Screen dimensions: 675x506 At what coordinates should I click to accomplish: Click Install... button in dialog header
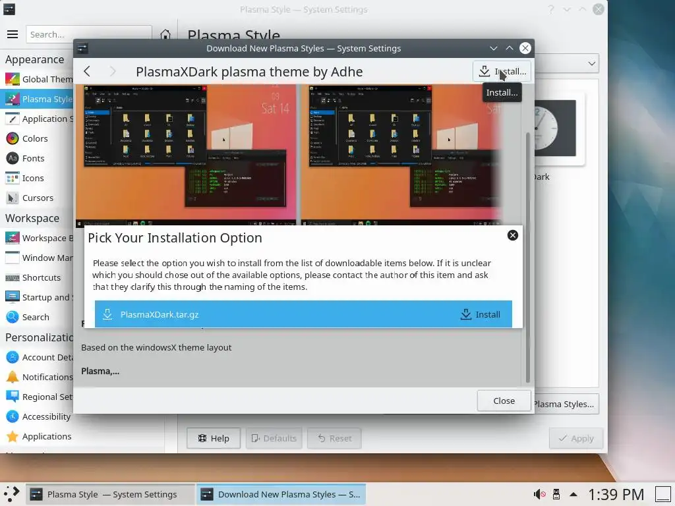[502, 71]
